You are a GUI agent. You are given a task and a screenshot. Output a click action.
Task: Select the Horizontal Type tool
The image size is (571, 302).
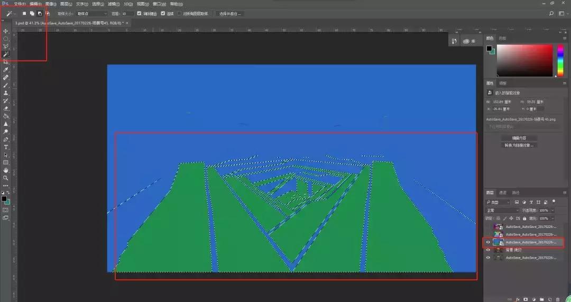[x=6, y=147]
